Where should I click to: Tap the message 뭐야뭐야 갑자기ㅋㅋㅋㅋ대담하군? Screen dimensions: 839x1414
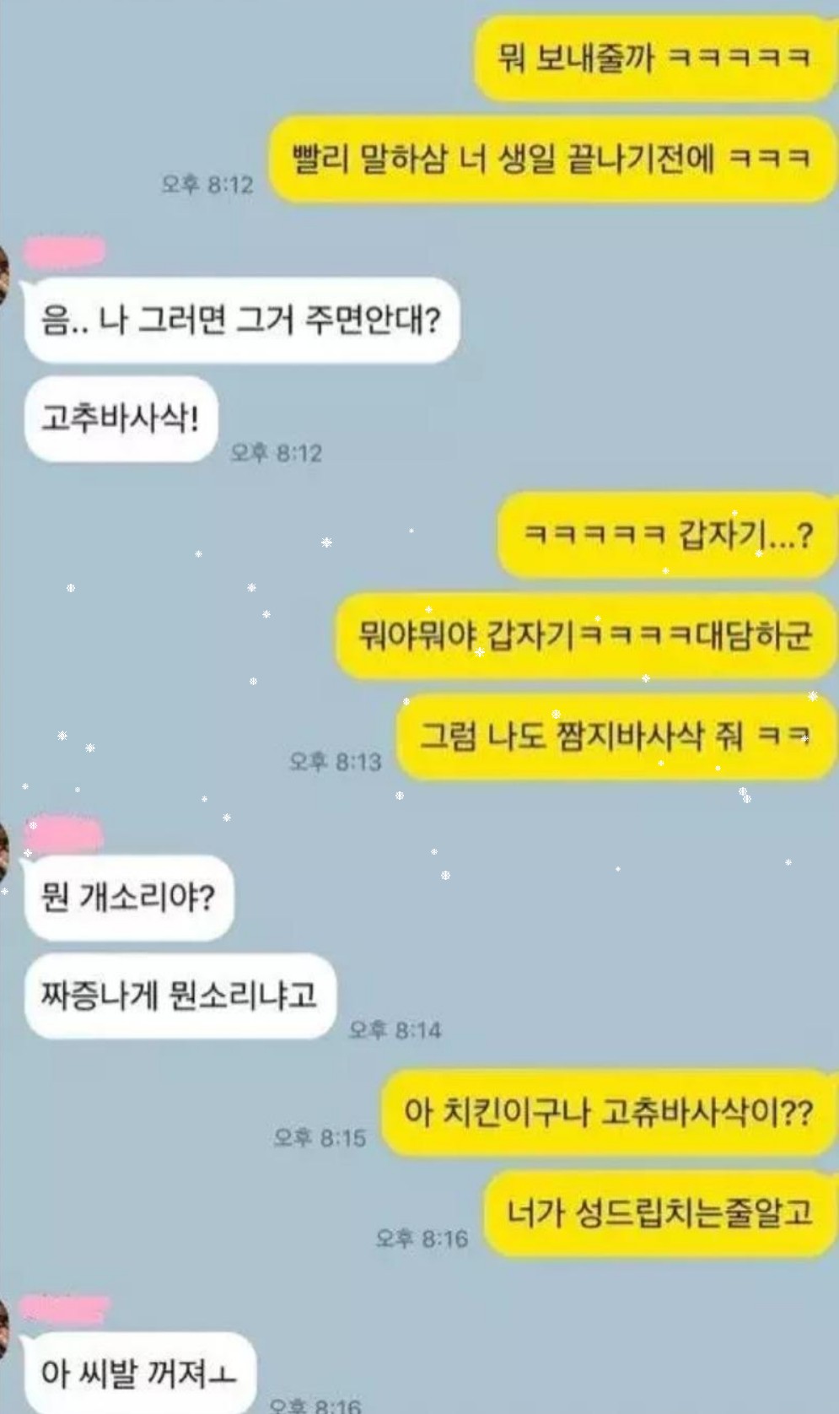click(x=585, y=635)
